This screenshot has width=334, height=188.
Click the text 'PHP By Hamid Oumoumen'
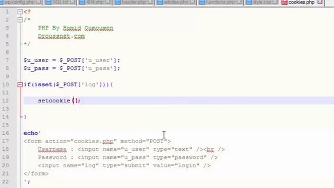pyautogui.click(x=76, y=28)
